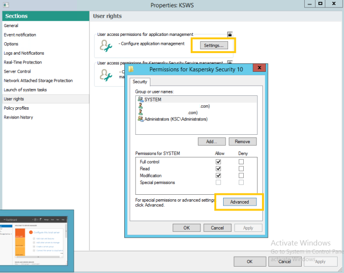Toggle Allow checkbox for Modification
This screenshot has height=273, width=344.
[x=218, y=176]
